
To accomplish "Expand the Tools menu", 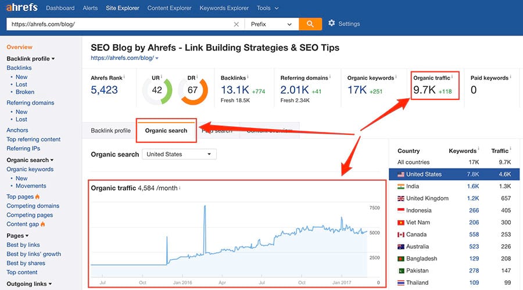I will click(267, 8).
